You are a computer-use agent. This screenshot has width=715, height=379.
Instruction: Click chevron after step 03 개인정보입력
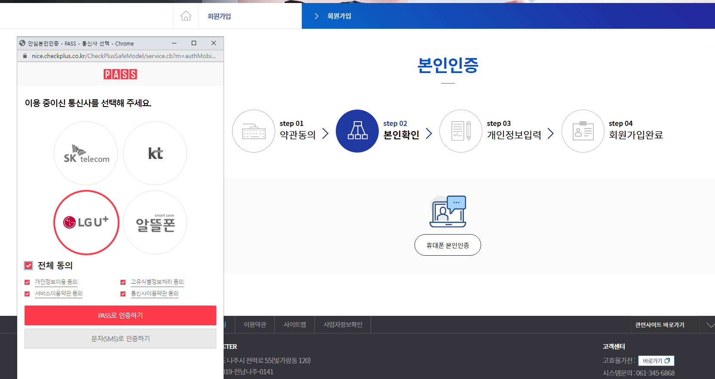551,134
